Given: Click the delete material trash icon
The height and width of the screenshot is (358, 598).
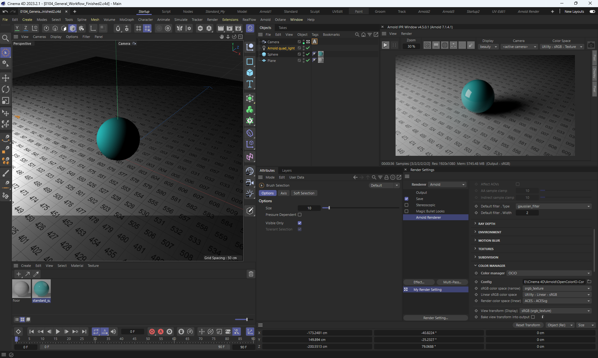Looking at the screenshot, I should [x=251, y=274].
